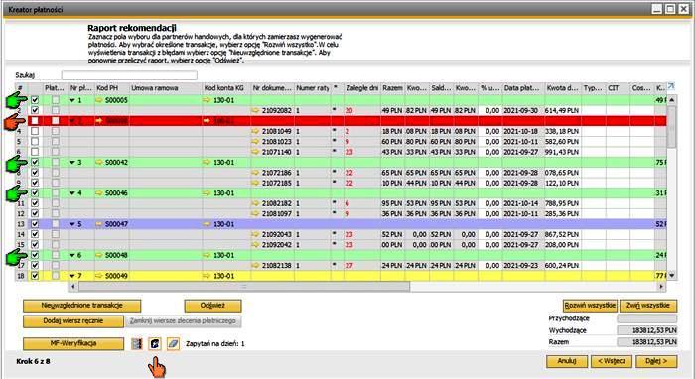Open link arrow next to document 21092082
This screenshot has height=379, width=695.
[255, 111]
